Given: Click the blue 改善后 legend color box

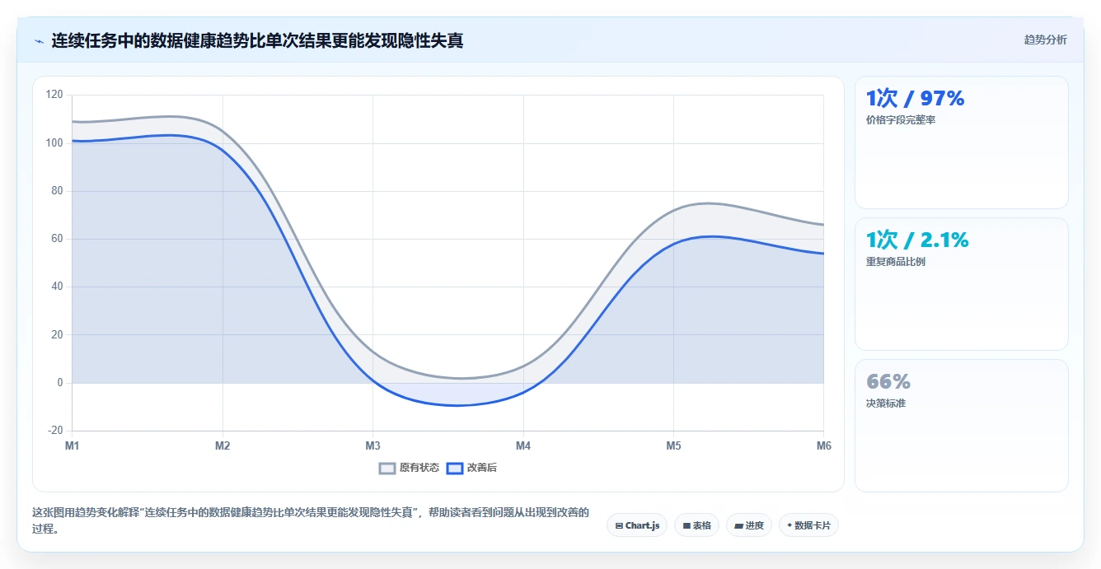Looking at the screenshot, I should coord(455,468).
